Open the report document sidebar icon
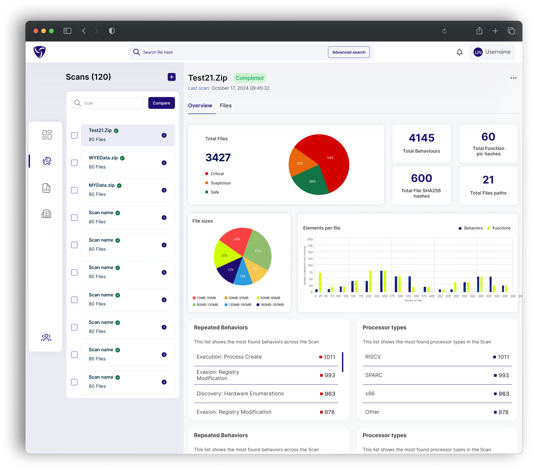Screen dimensions: 534x470 point(47,188)
